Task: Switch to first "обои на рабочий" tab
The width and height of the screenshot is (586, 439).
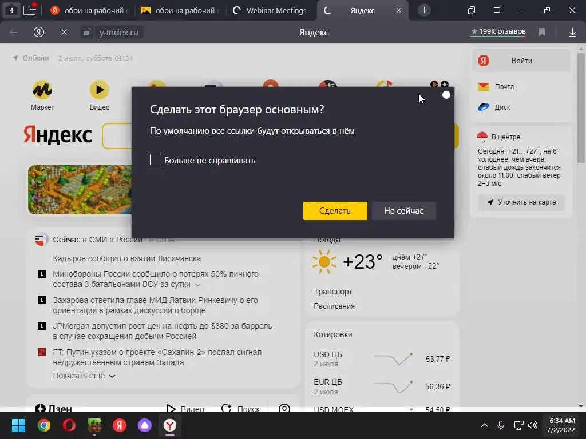Action: tap(90, 10)
